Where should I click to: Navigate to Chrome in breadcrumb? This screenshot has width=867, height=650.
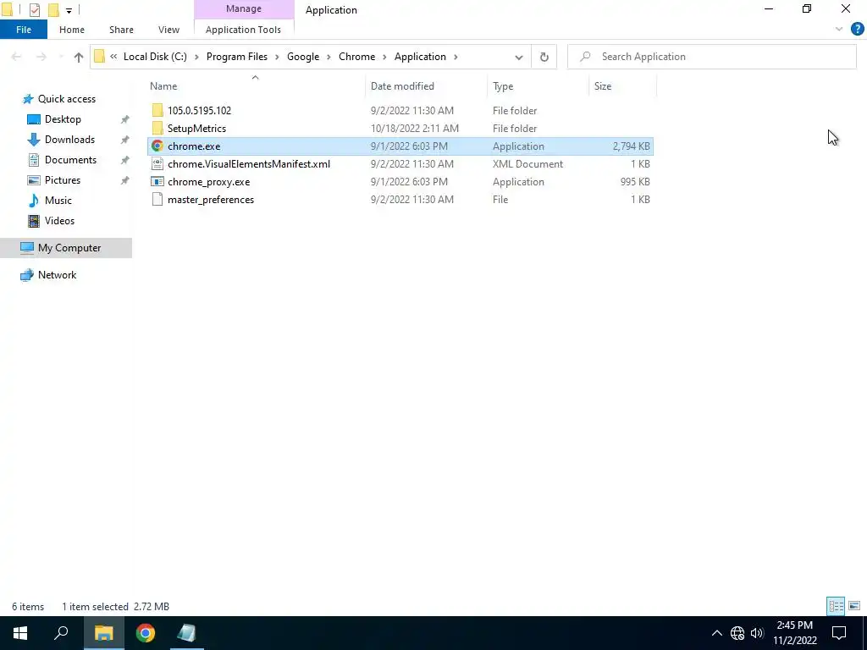pos(356,57)
